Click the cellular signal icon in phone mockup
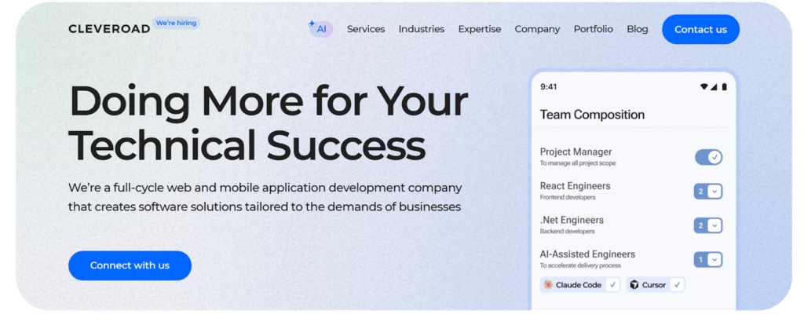The height and width of the screenshot is (318, 804). tap(714, 87)
